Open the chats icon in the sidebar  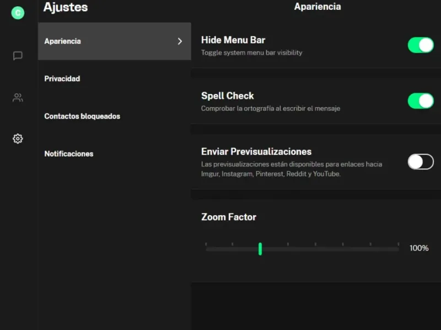click(x=18, y=56)
